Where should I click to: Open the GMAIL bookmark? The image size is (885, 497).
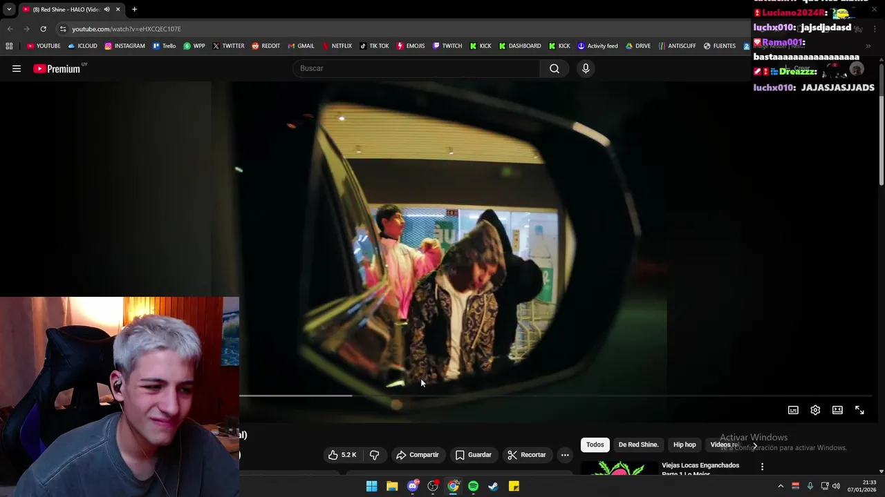click(x=300, y=46)
